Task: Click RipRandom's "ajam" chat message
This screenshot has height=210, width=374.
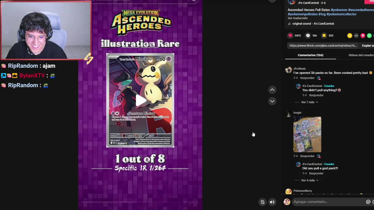Action: pos(49,66)
